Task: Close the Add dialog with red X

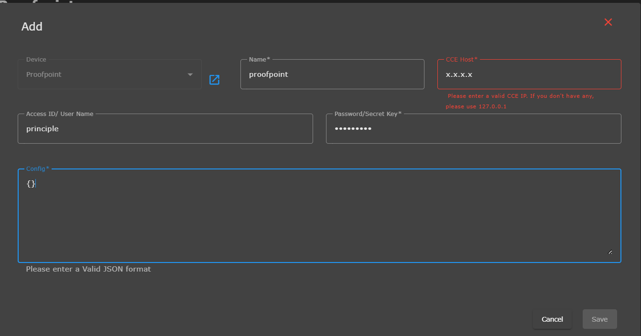Action: click(608, 22)
